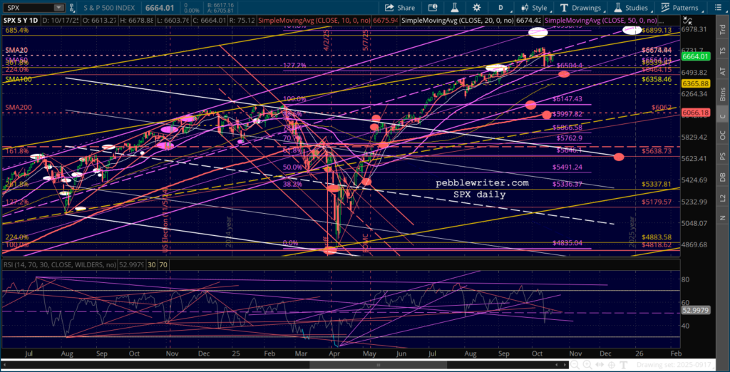Open the list menu icon at top right
Image resolution: width=730 pixels, height=372 pixels.
[721, 8]
